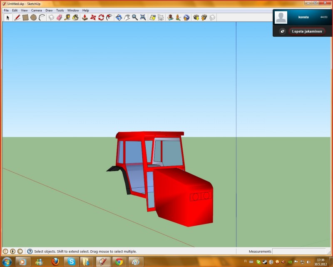This screenshot has width=333, height=267.
Task: Activate the Push/Pull tool
Action: coord(84,18)
